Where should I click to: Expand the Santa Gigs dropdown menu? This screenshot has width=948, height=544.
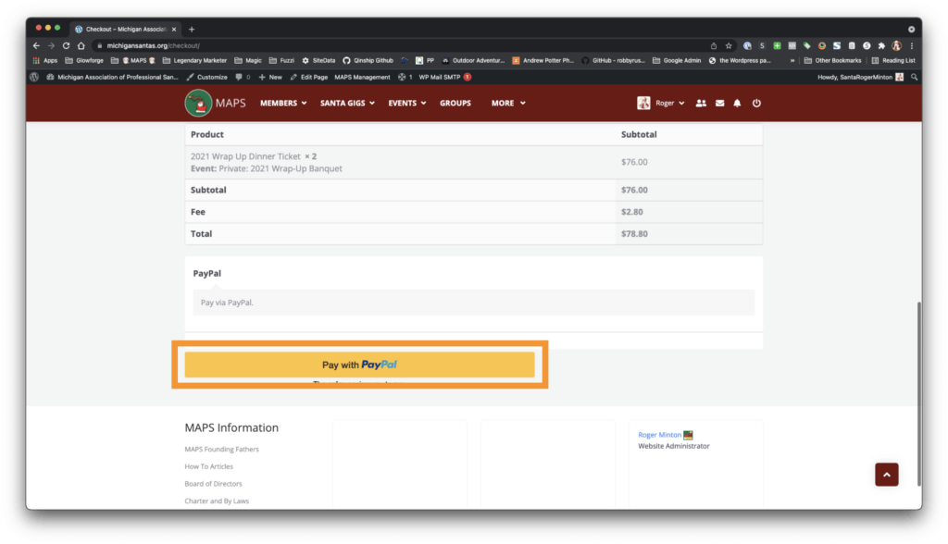point(348,104)
